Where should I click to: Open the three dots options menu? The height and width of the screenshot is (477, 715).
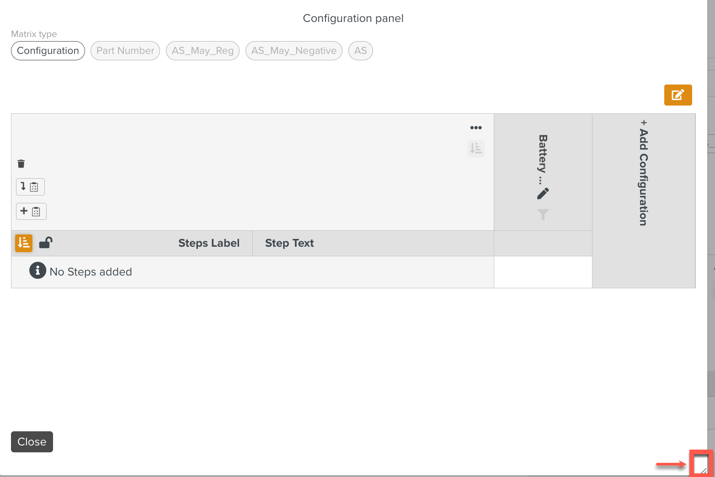pos(476,127)
